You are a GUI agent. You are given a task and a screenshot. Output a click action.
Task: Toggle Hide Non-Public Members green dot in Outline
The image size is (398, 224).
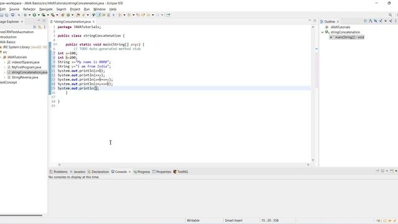coord(386,21)
